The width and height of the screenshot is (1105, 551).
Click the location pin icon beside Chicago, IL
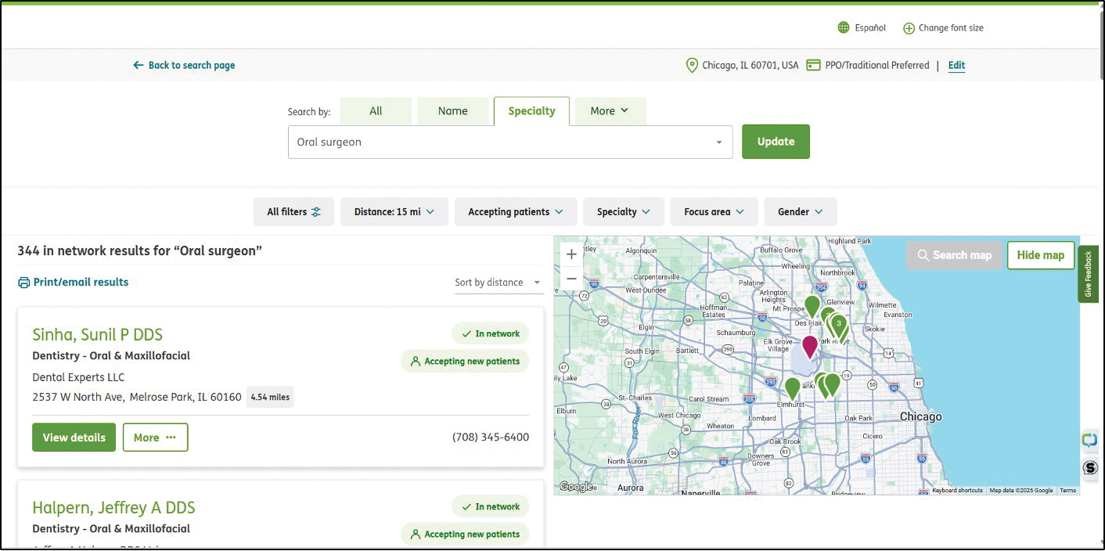point(692,65)
